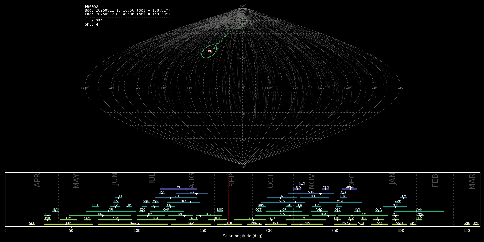Select the LEO shower label
The width and height of the screenshot is (484, 242).
coord(314,196)
